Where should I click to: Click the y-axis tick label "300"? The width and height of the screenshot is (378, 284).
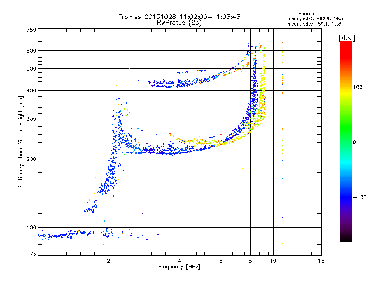point(31,119)
